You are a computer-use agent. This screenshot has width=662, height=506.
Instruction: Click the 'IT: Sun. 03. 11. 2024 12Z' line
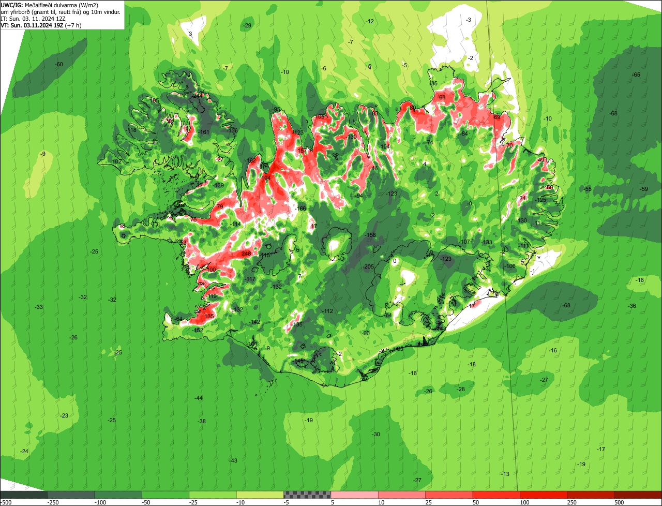tap(33, 18)
